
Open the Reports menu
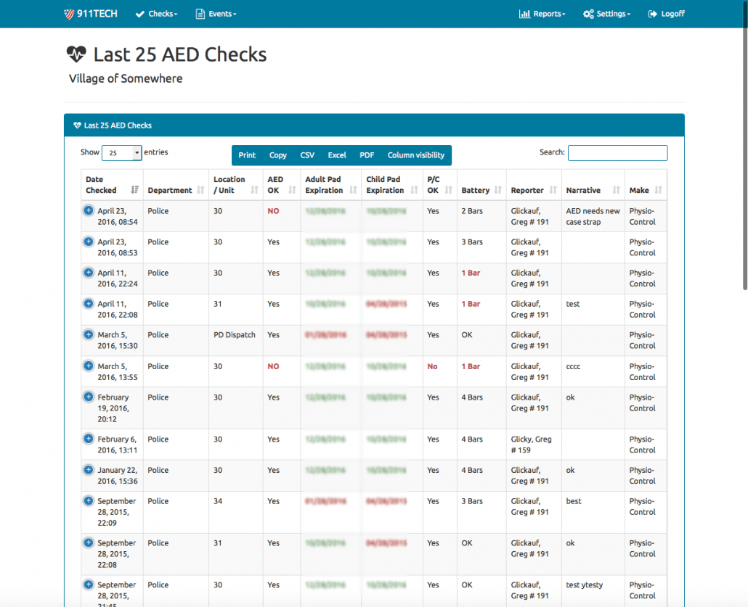pyautogui.click(x=542, y=13)
